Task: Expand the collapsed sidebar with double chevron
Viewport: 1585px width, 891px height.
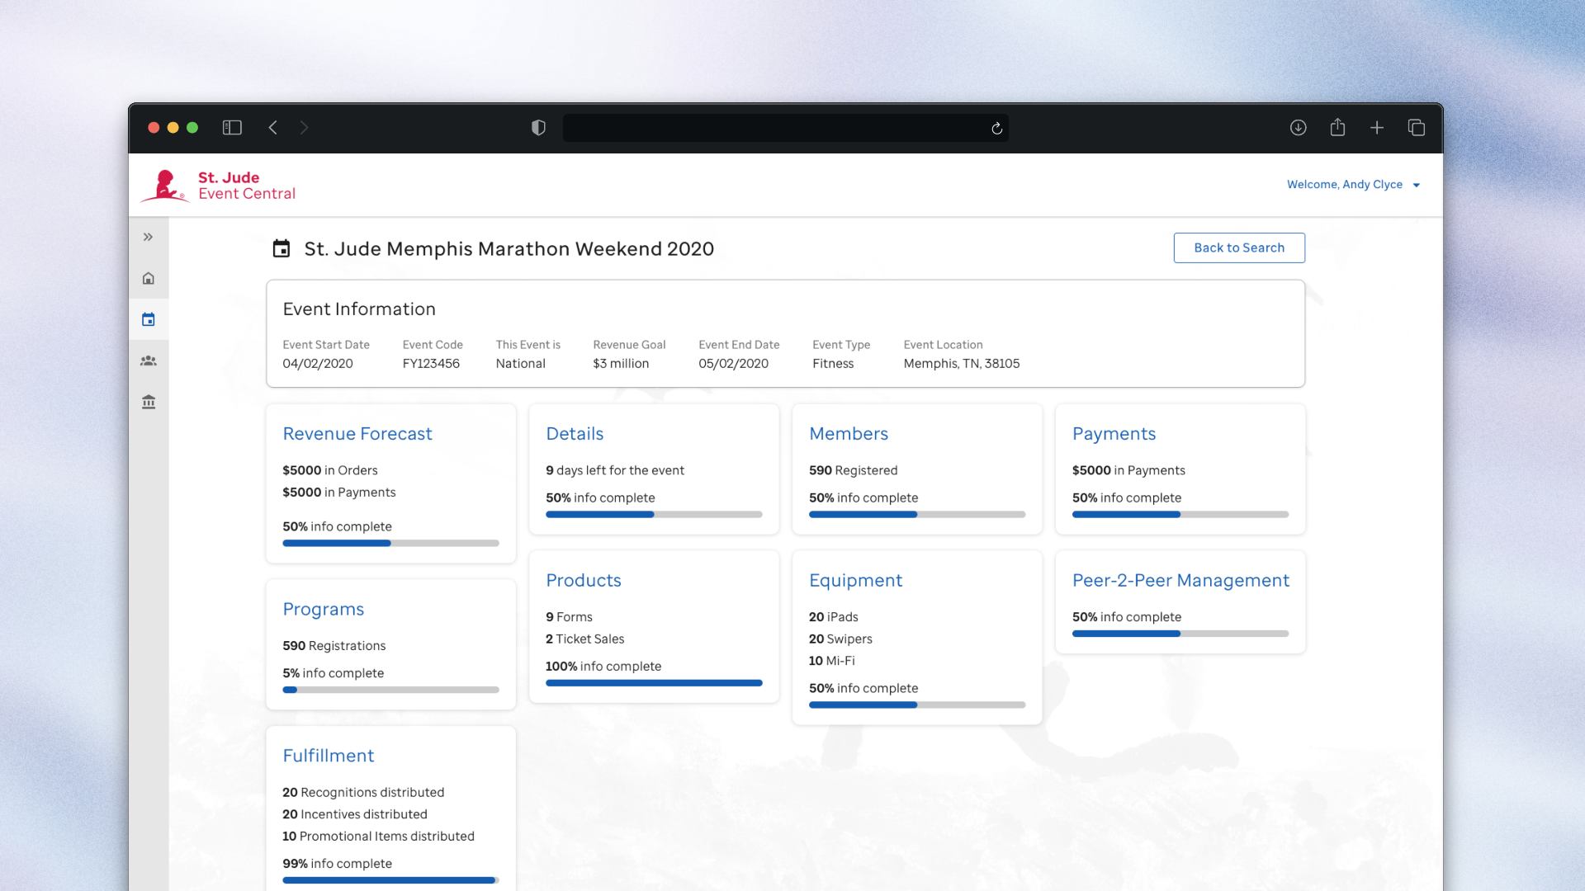Action: click(149, 238)
